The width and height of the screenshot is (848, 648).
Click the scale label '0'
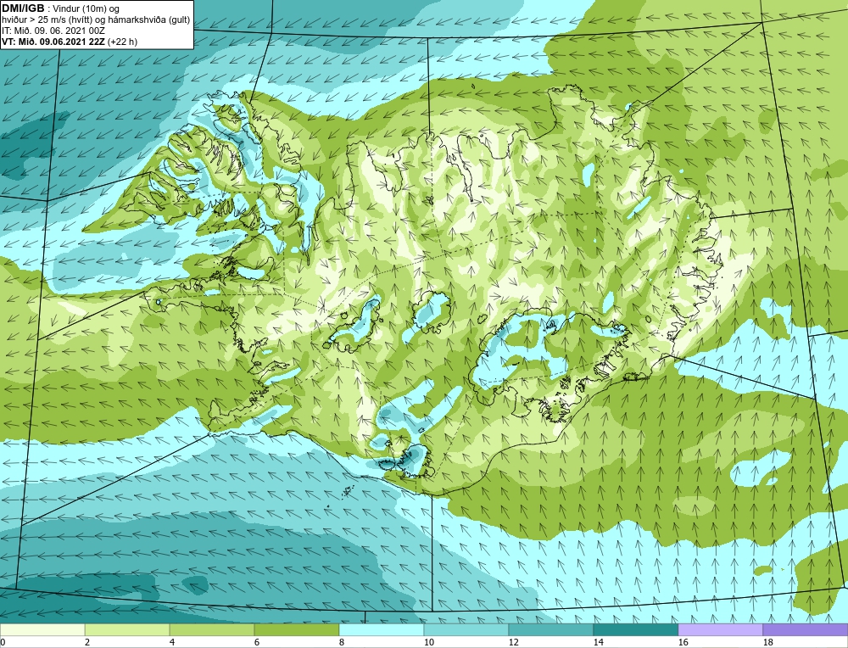pyautogui.click(x=3, y=642)
